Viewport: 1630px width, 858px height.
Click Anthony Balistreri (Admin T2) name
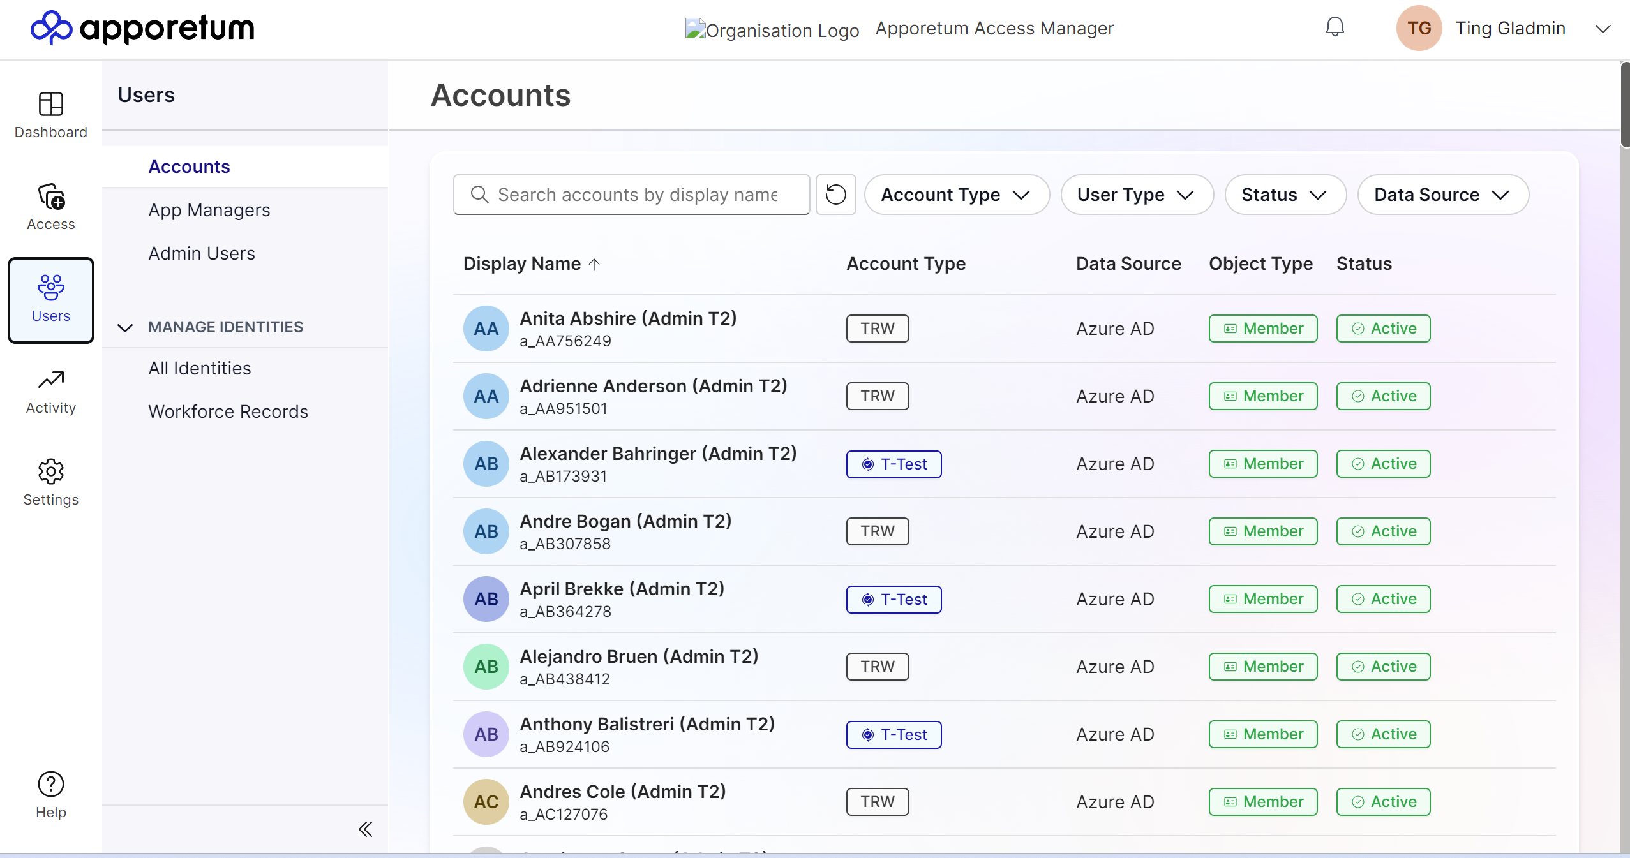(x=647, y=724)
